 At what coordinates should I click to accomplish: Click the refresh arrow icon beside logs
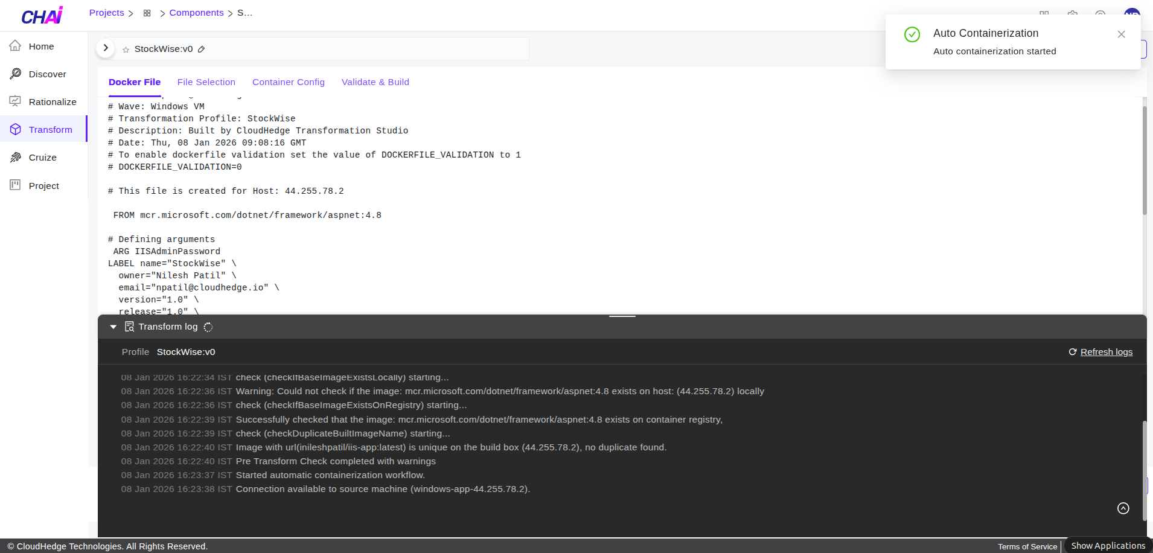point(1073,352)
